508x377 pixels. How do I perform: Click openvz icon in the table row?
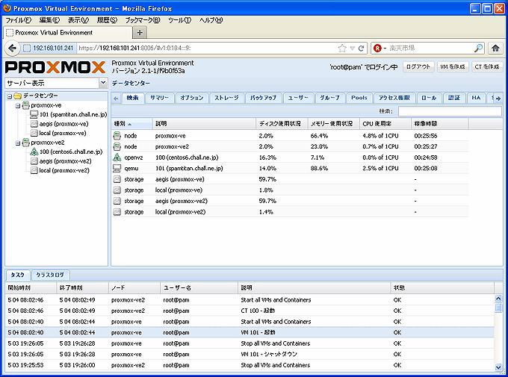point(117,158)
